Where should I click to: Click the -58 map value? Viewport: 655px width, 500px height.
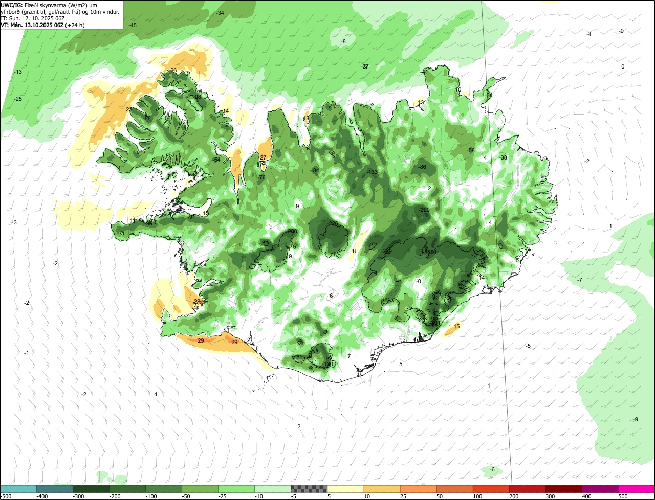pyautogui.click(x=471, y=150)
